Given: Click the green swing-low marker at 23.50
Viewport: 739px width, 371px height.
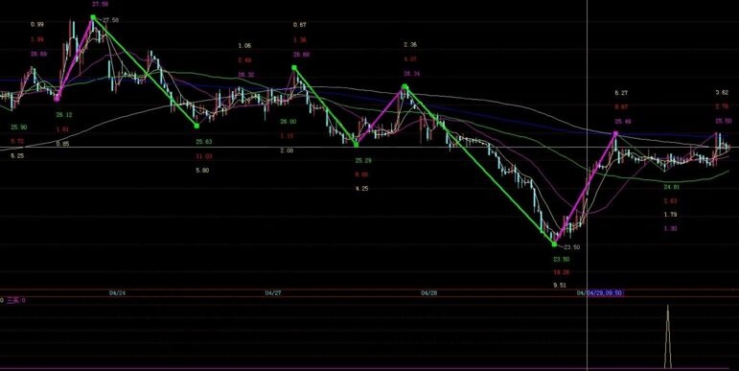Looking at the screenshot, I should coord(554,244).
